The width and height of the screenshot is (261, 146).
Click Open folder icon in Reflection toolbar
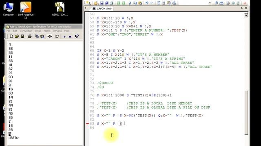[17, 36]
